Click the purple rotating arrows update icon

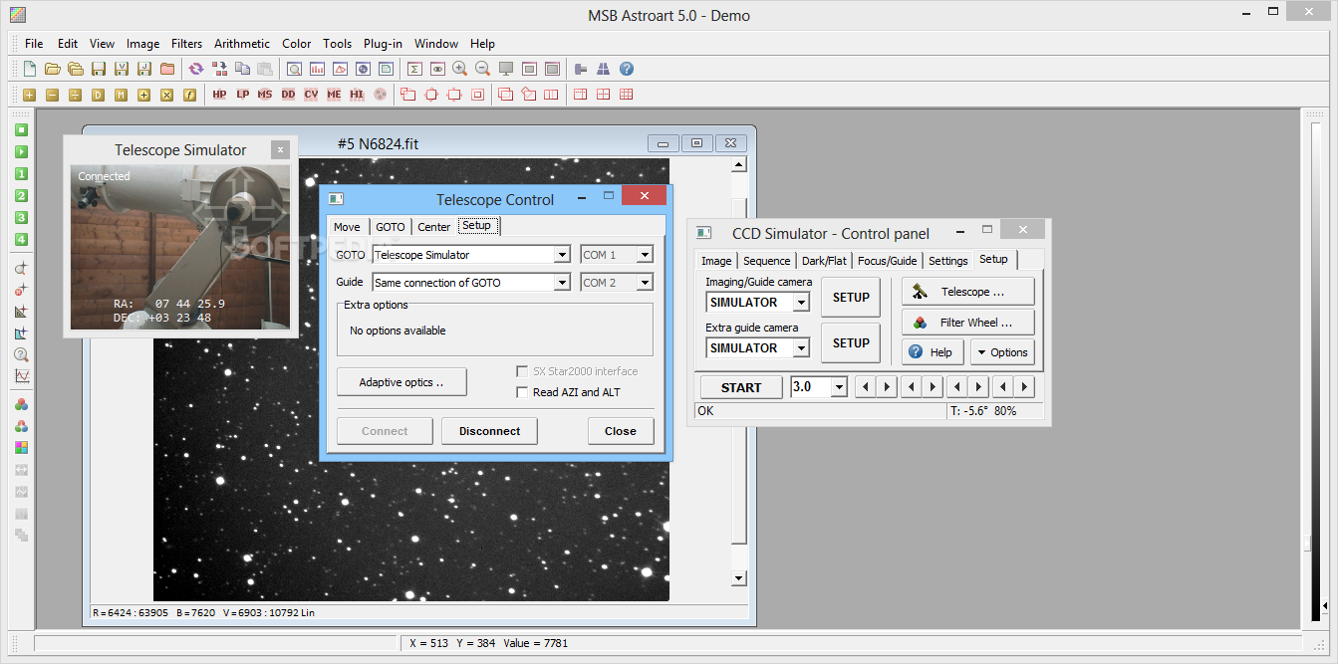(x=195, y=69)
